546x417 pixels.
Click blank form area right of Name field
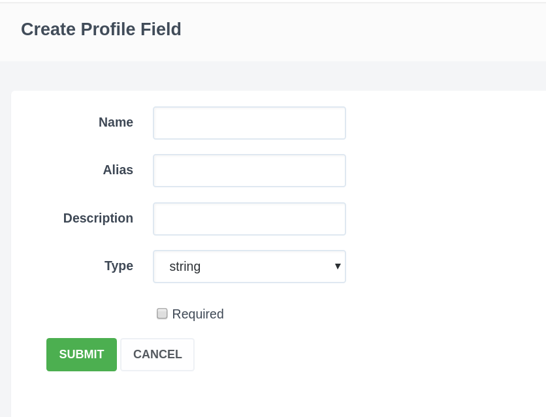[444, 123]
